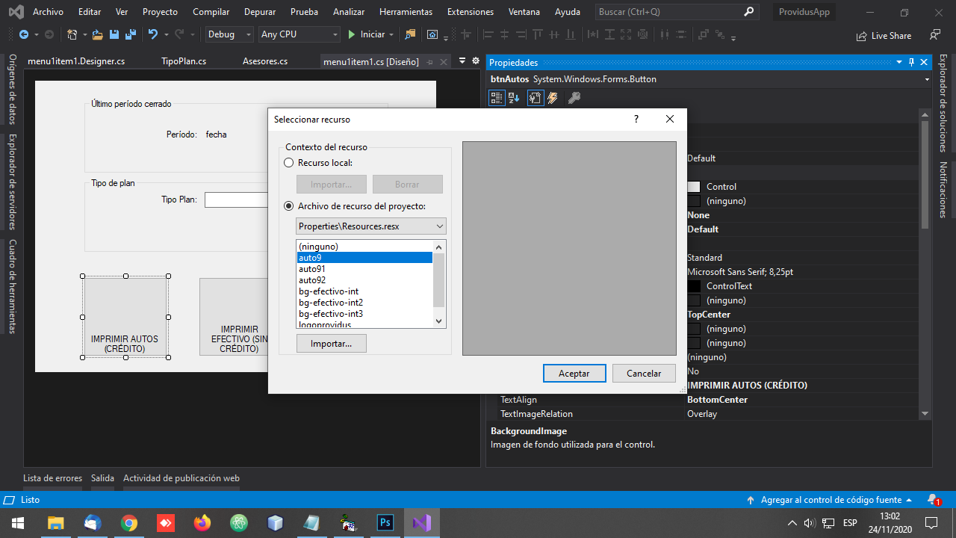Click the Undo arrow icon

click(153, 34)
